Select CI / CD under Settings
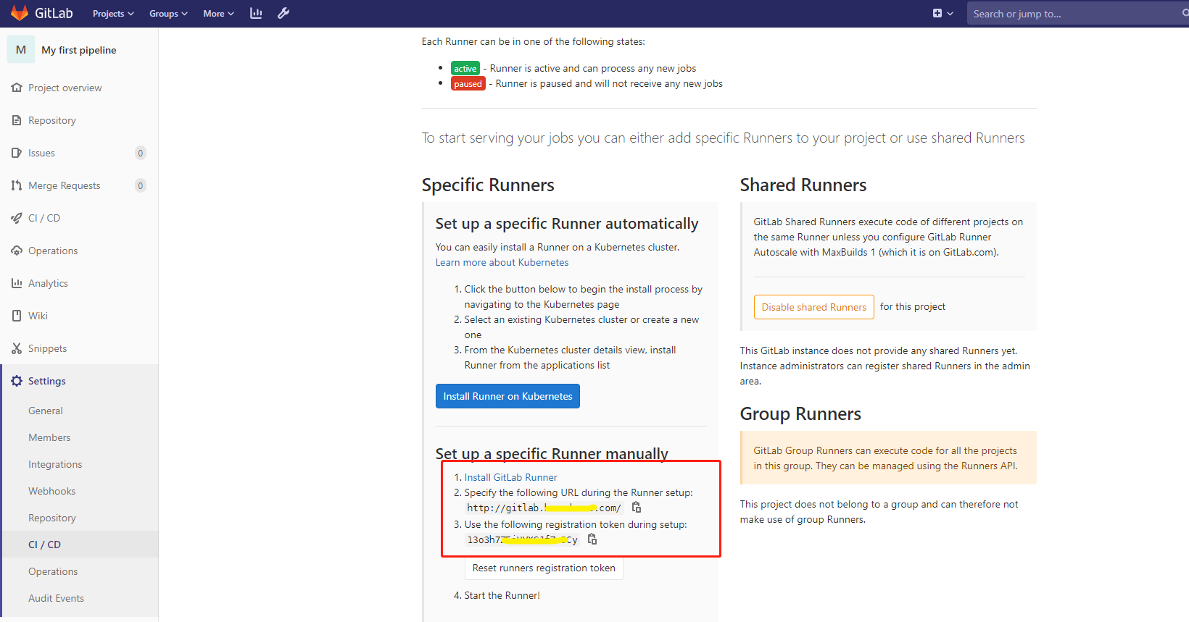The image size is (1189, 622). pos(44,545)
